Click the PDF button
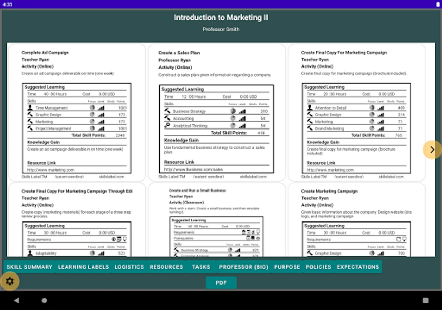Image resolution: width=442 pixels, height=310 pixels. tap(221, 282)
